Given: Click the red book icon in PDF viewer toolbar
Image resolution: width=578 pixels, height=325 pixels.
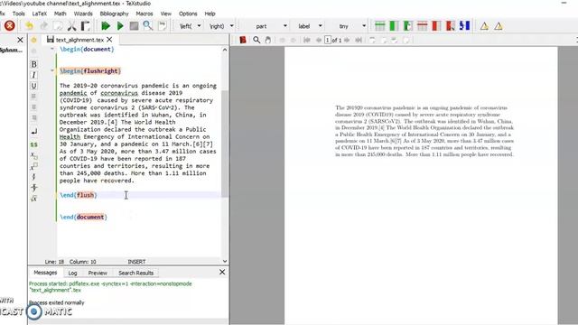Looking at the screenshot, I should pos(243,40).
